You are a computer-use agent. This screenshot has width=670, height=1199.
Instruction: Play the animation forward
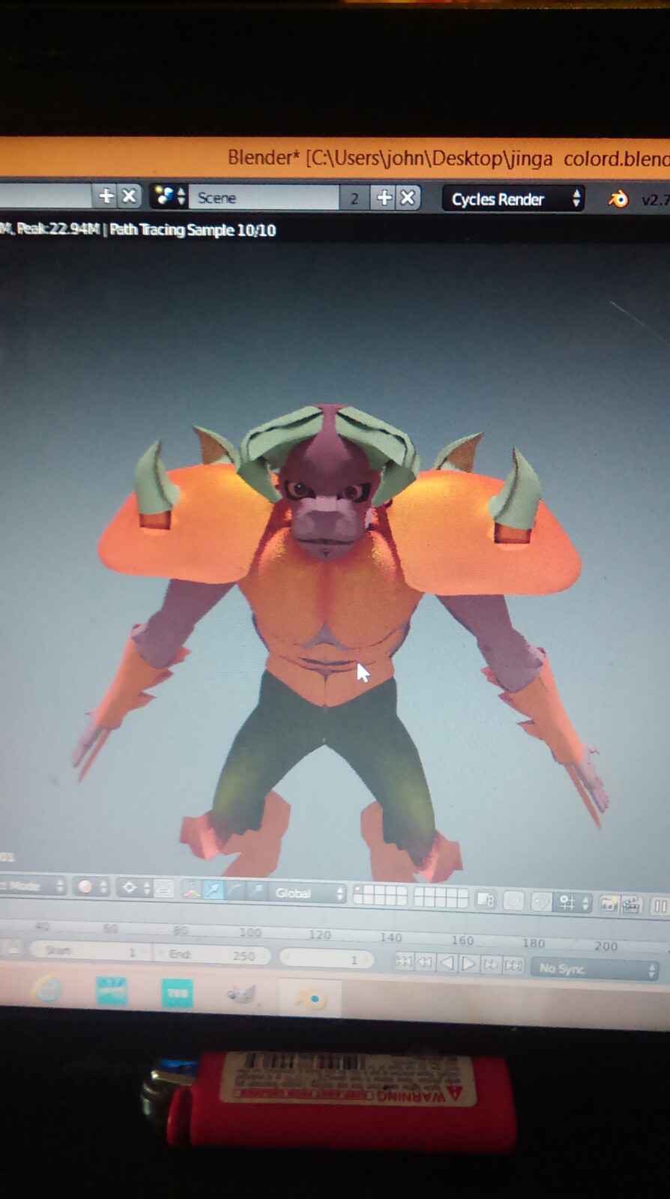[468, 963]
